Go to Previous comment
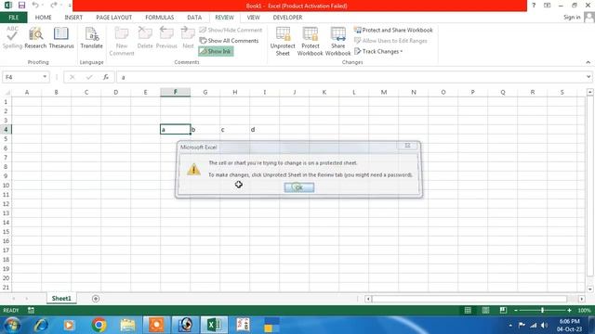This screenshot has height=334, width=595. coord(166,37)
